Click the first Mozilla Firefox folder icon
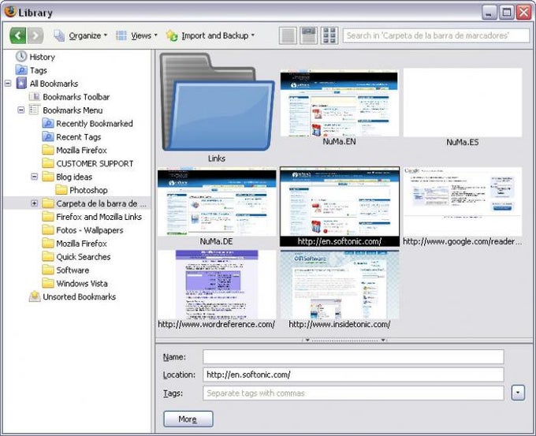The image size is (536, 436). [x=48, y=150]
